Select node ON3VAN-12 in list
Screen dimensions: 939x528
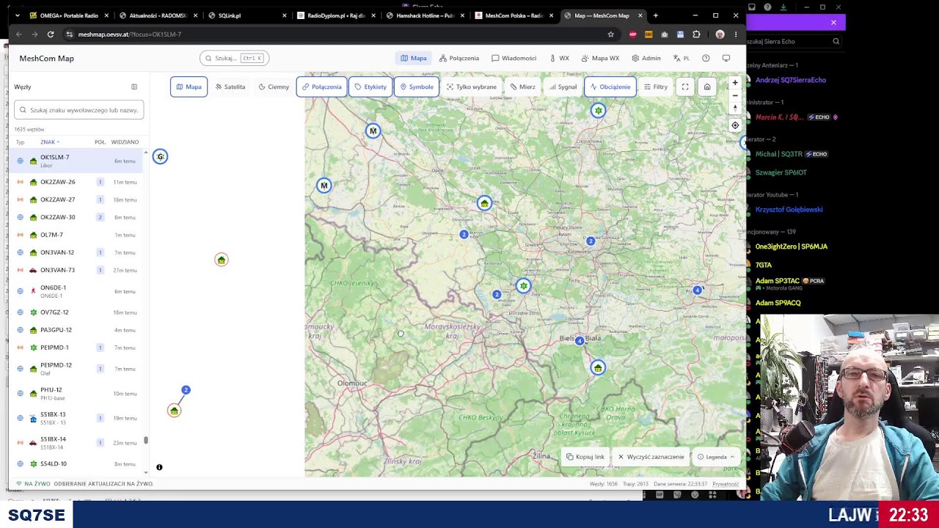pyautogui.click(x=77, y=252)
